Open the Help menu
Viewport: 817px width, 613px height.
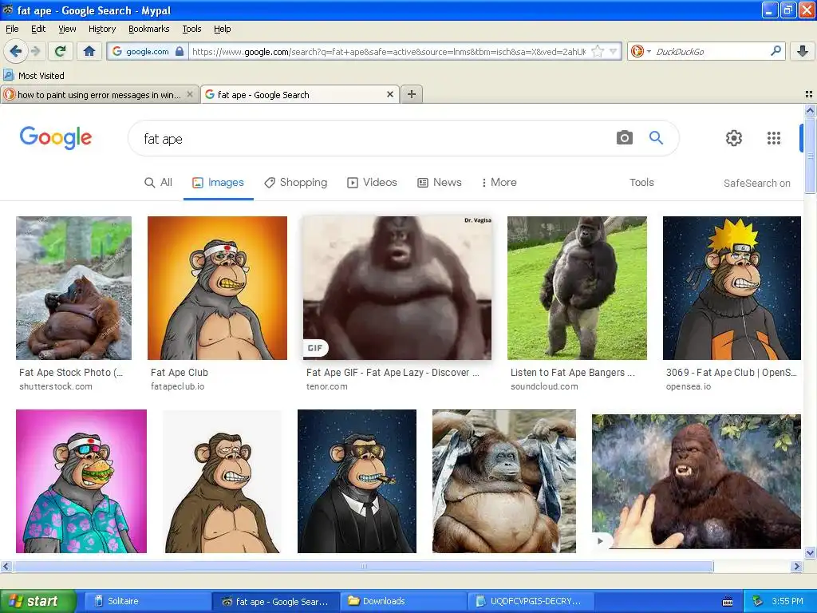[222, 29]
